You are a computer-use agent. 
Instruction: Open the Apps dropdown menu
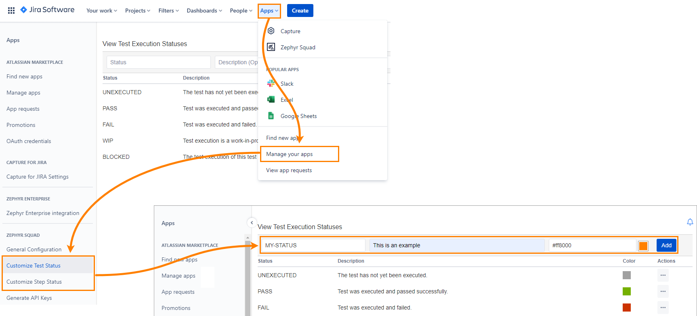(269, 11)
